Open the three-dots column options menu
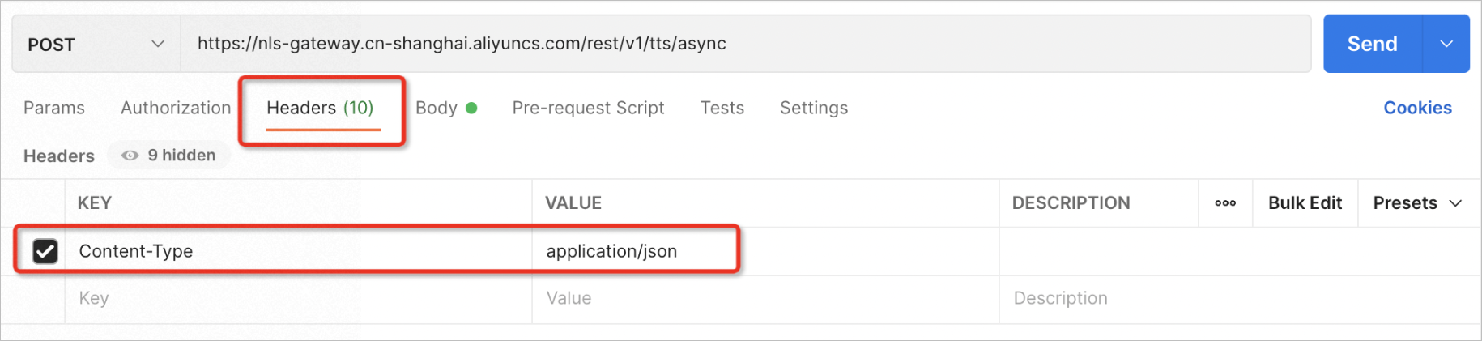 pyautogui.click(x=1225, y=203)
